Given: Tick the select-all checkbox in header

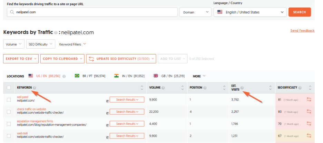Looking at the screenshot, I should click(9, 88).
